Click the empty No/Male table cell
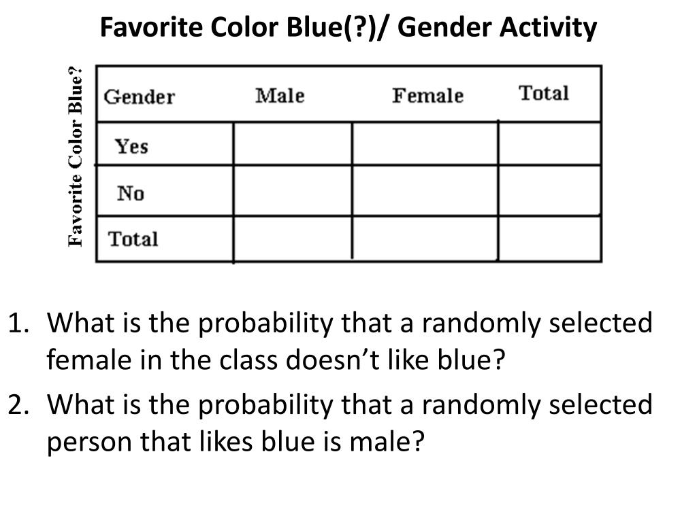 293,191
